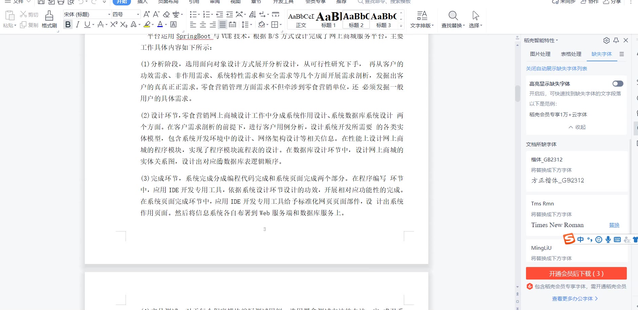Apply superscript formatting
Viewport: 638px width, 310px height.
114,24
